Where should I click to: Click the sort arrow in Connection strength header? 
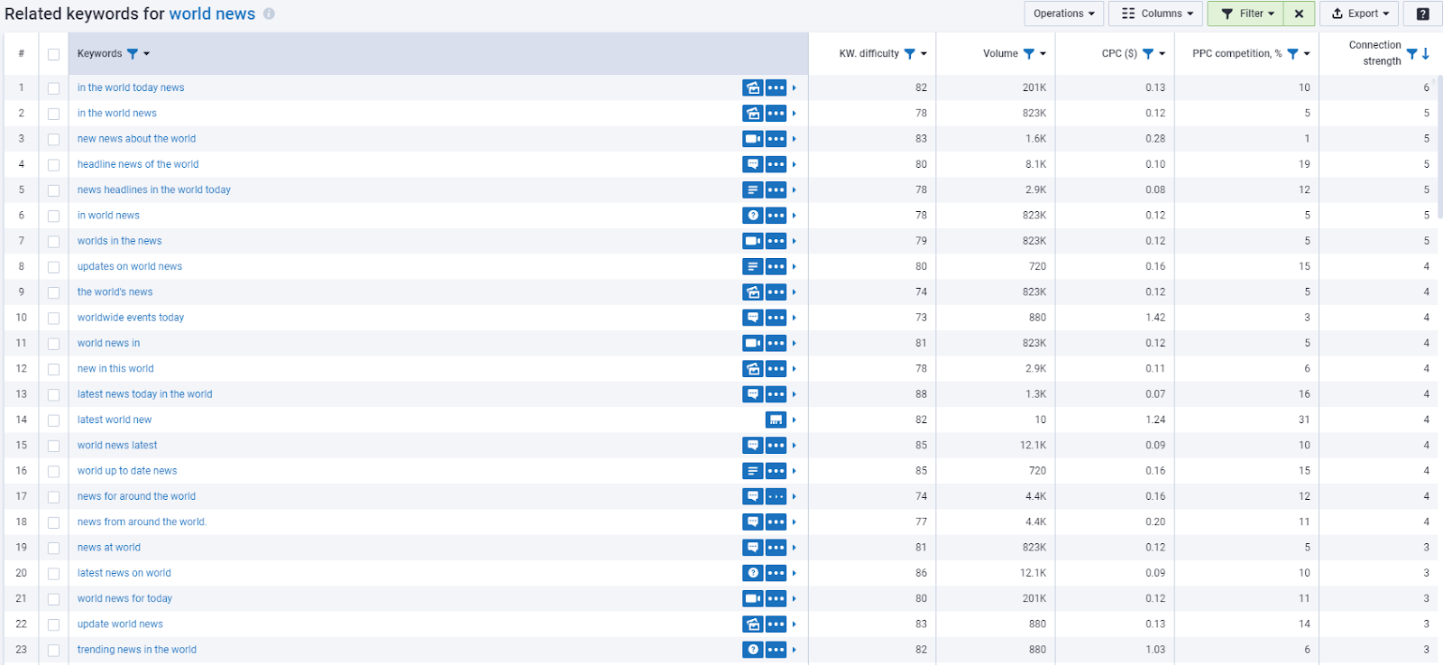(1426, 54)
